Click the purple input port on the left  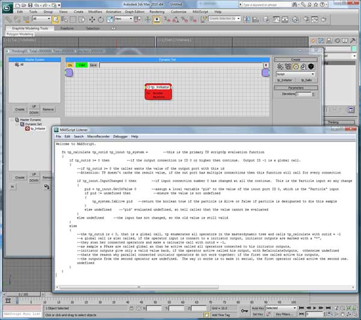[x=68, y=72]
